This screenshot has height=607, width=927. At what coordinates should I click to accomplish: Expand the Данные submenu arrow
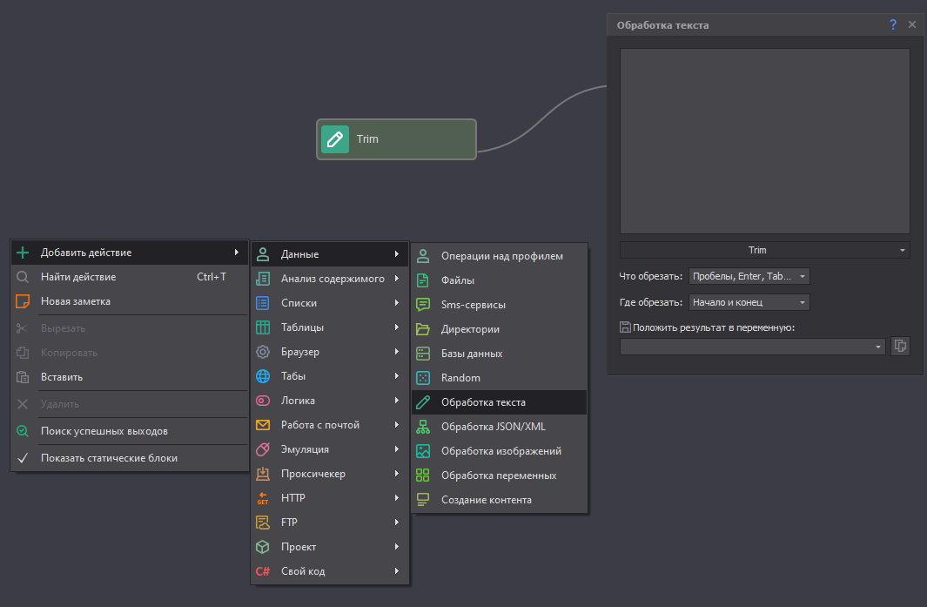tap(397, 254)
